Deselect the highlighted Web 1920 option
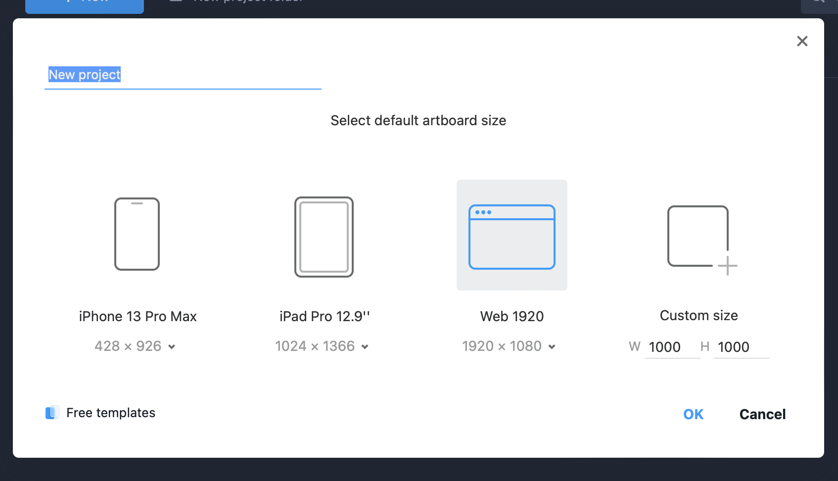The width and height of the screenshot is (838, 481). point(512,235)
